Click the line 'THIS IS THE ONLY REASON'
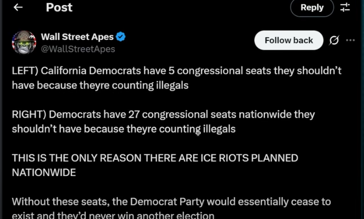364x219 pixels. (155, 158)
